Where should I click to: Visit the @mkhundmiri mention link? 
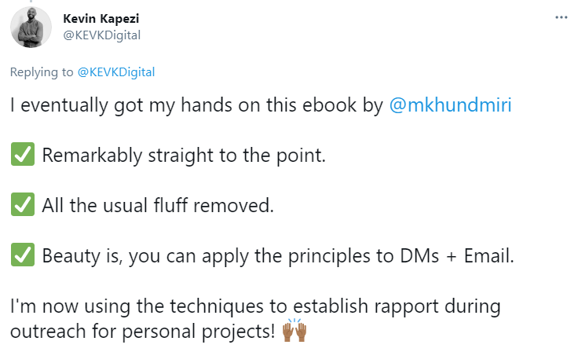click(x=451, y=104)
